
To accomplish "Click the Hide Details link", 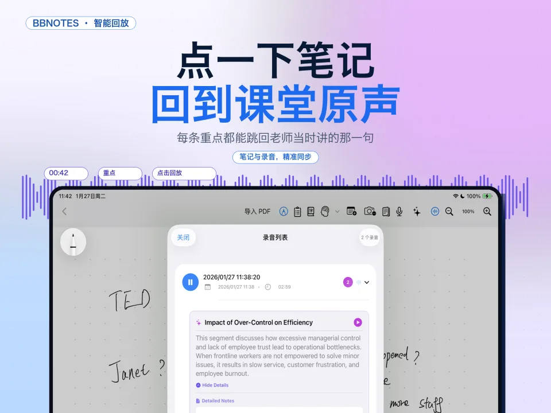I will [212, 385].
